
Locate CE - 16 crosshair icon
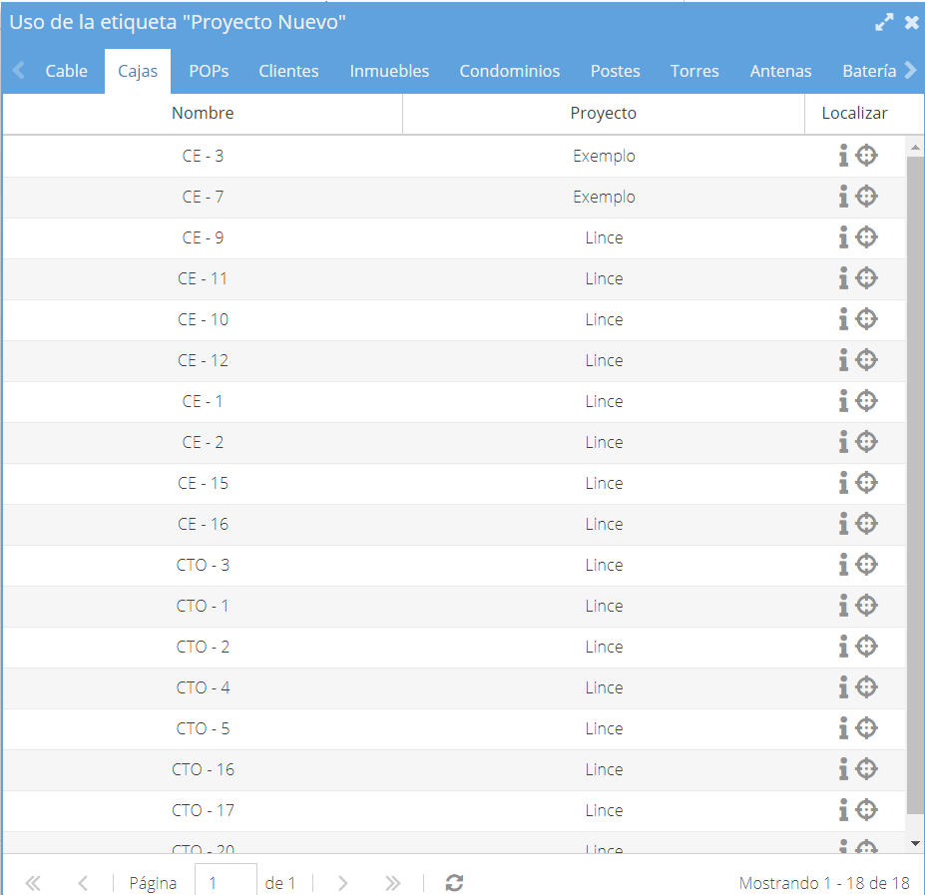tap(866, 524)
